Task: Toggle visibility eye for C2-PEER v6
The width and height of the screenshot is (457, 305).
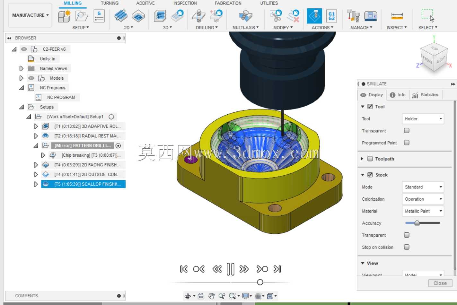Action: point(24,49)
